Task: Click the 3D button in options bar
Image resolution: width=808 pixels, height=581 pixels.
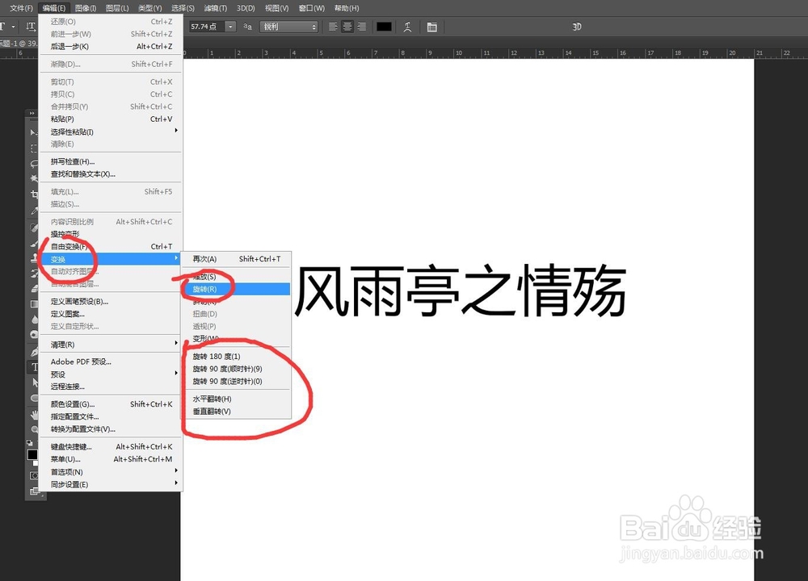Action: [x=577, y=27]
